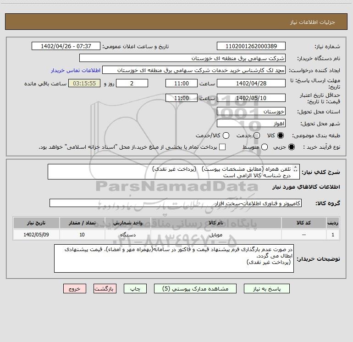Click the description box scroll arrows
This screenshot has height=342, width=353.
coord(296,169)
